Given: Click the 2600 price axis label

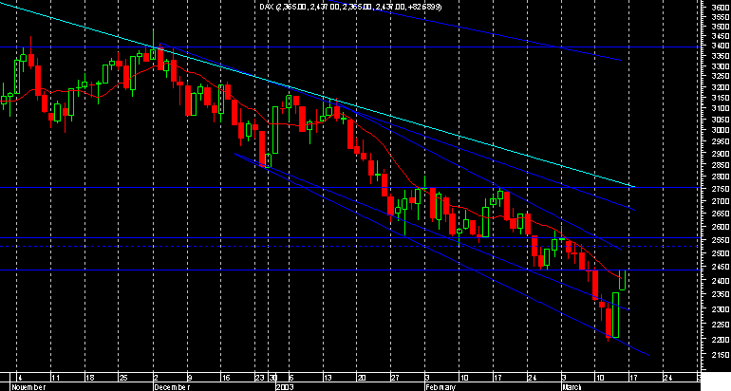Looking at the screenshot, I should click(721, 227).
